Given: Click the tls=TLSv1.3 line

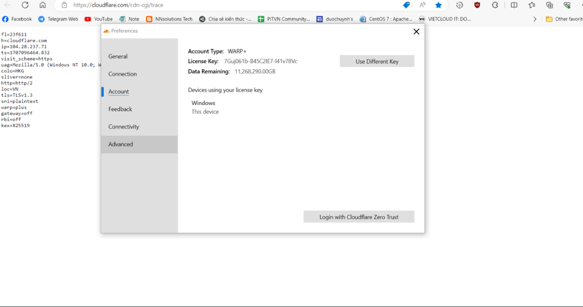Looking at the screenshot, I should (17, 95).
